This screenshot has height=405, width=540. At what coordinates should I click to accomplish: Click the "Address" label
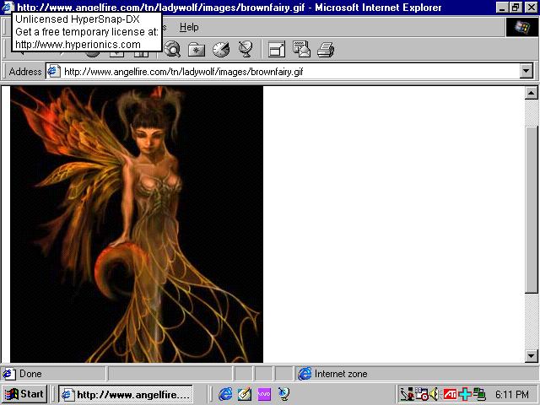(x=25, y=72)
